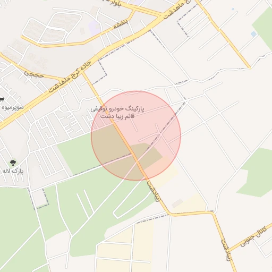Click the زیبادشت label near کانال جنوبی

226,250
